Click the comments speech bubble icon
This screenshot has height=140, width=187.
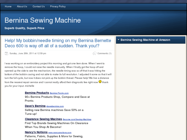(94, 53)
